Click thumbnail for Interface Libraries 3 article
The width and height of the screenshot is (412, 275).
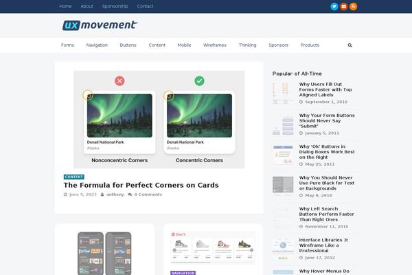coord(283,248)
